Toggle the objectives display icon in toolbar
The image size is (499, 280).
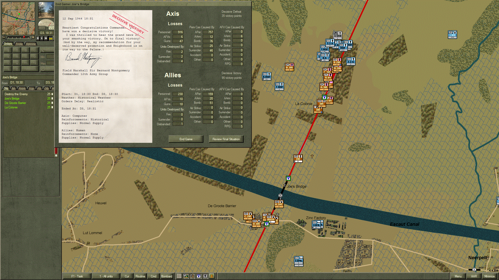click(199, 276)
